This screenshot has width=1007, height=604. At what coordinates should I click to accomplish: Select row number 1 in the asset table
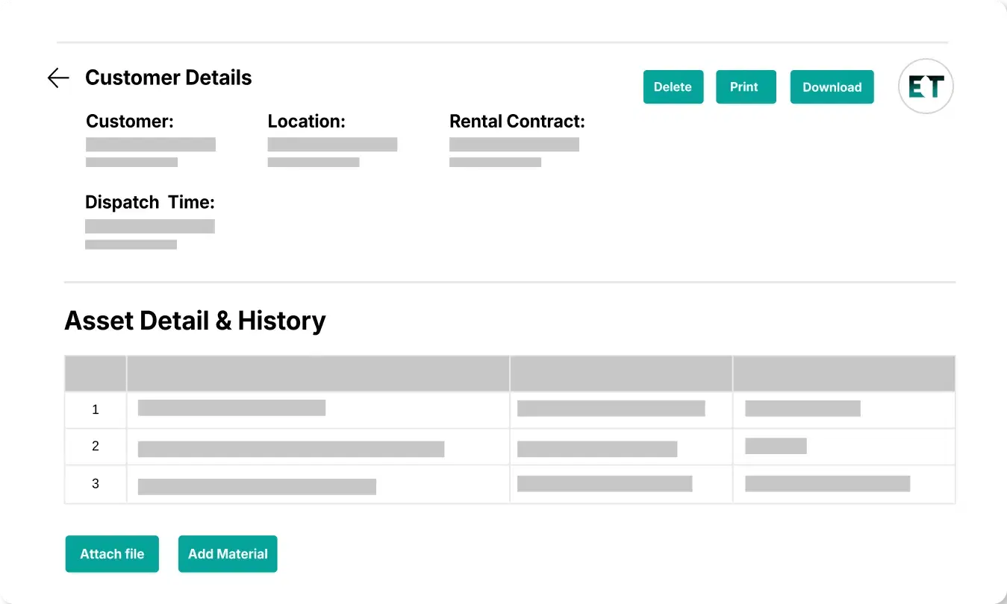point(95,409)
